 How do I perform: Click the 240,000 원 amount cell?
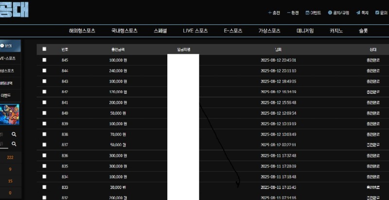click(x=118, y=71)
